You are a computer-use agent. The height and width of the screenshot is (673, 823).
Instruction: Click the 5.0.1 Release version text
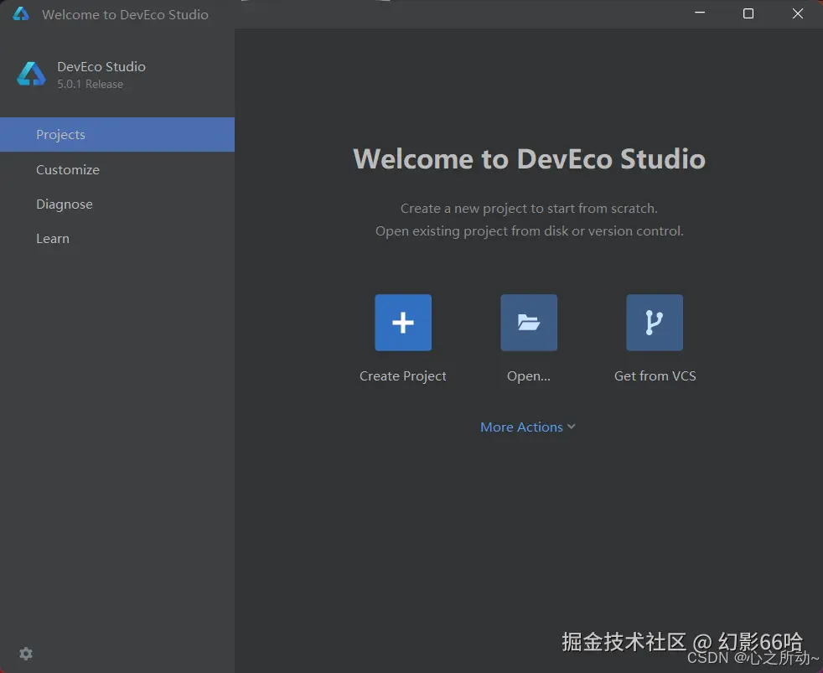click(91, 84)
